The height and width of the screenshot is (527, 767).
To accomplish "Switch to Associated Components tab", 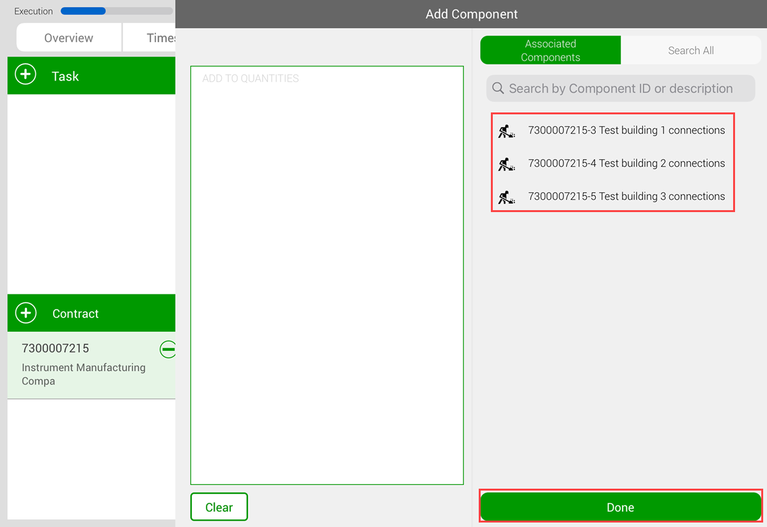I will pos(550,50).
